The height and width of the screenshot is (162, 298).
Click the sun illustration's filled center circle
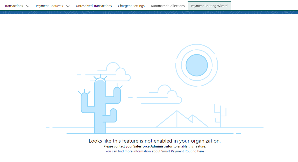[x=197, y=65]
